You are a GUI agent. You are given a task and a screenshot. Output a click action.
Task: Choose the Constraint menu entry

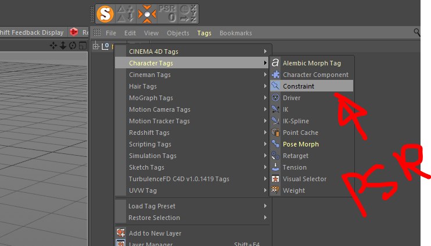(x=312, y=86)
